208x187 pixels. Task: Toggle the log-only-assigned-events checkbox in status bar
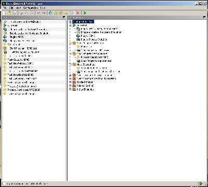(4, 183)
